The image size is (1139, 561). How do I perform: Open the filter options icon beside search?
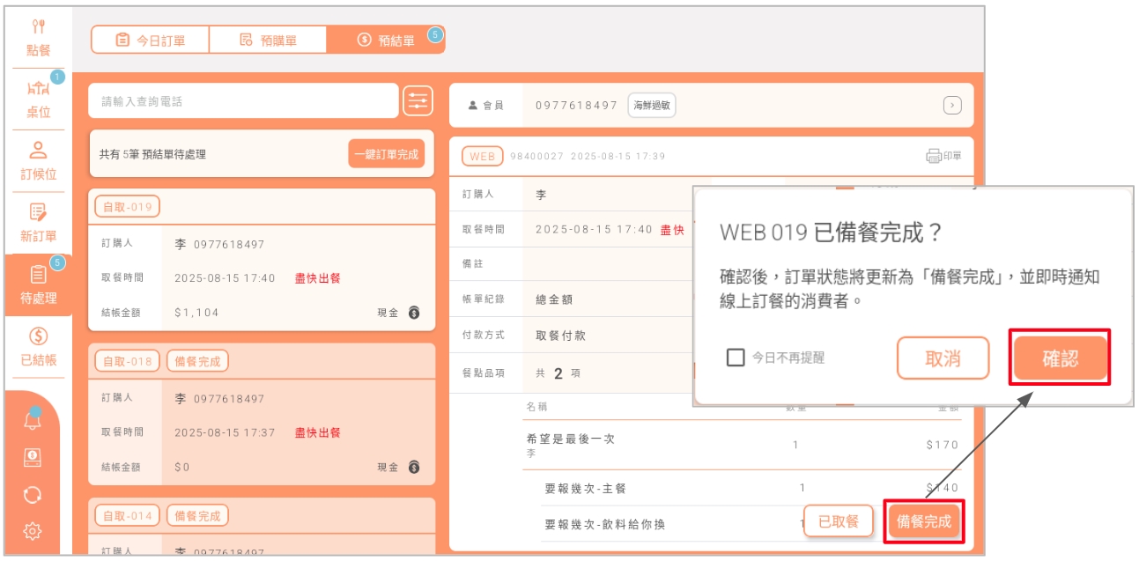418,101
